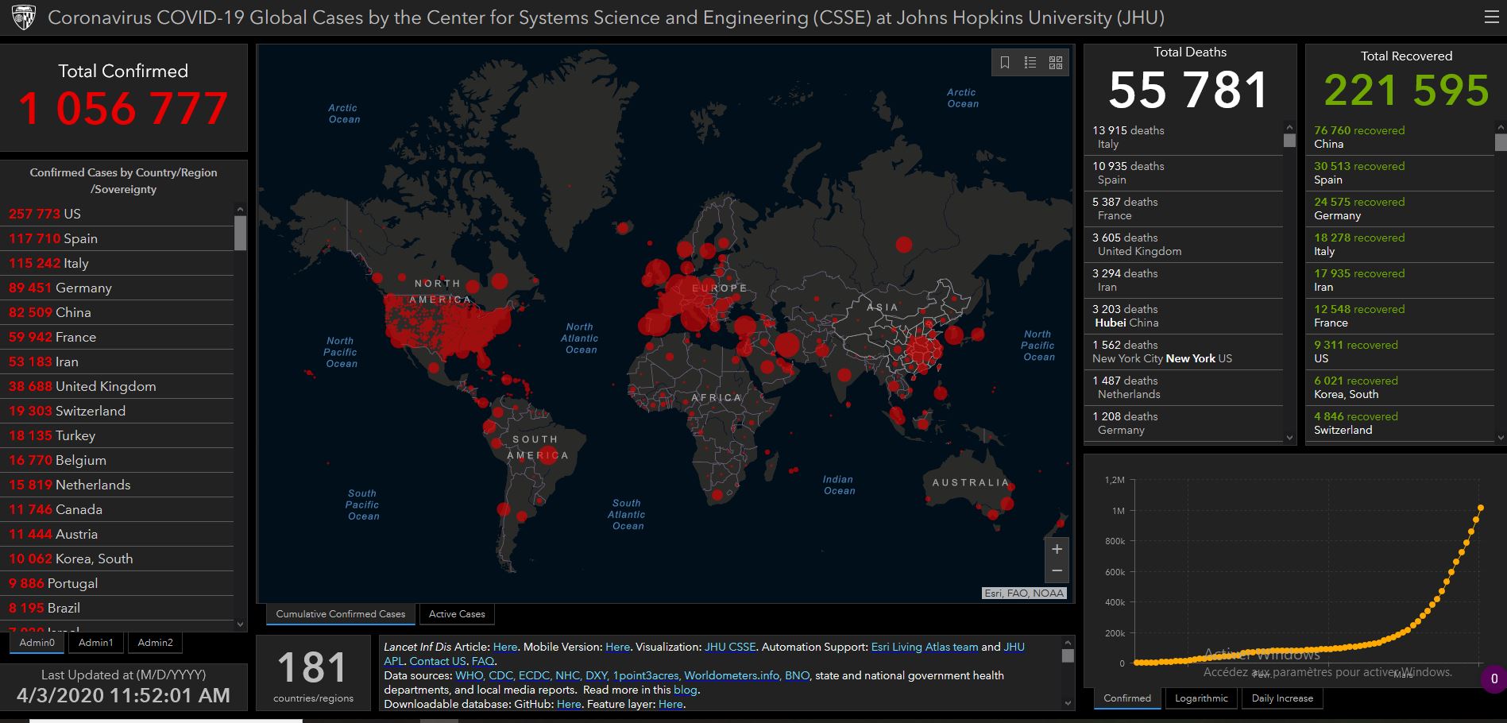Open the Worldometers.info data source link
Viewport: 1507px width, 723px height.
coord(732,675)
